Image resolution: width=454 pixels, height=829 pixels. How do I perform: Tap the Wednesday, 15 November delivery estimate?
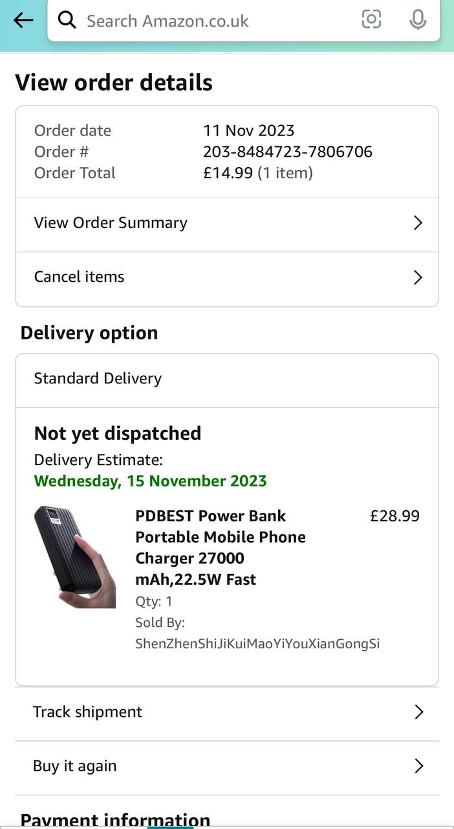tap(150, 481)
